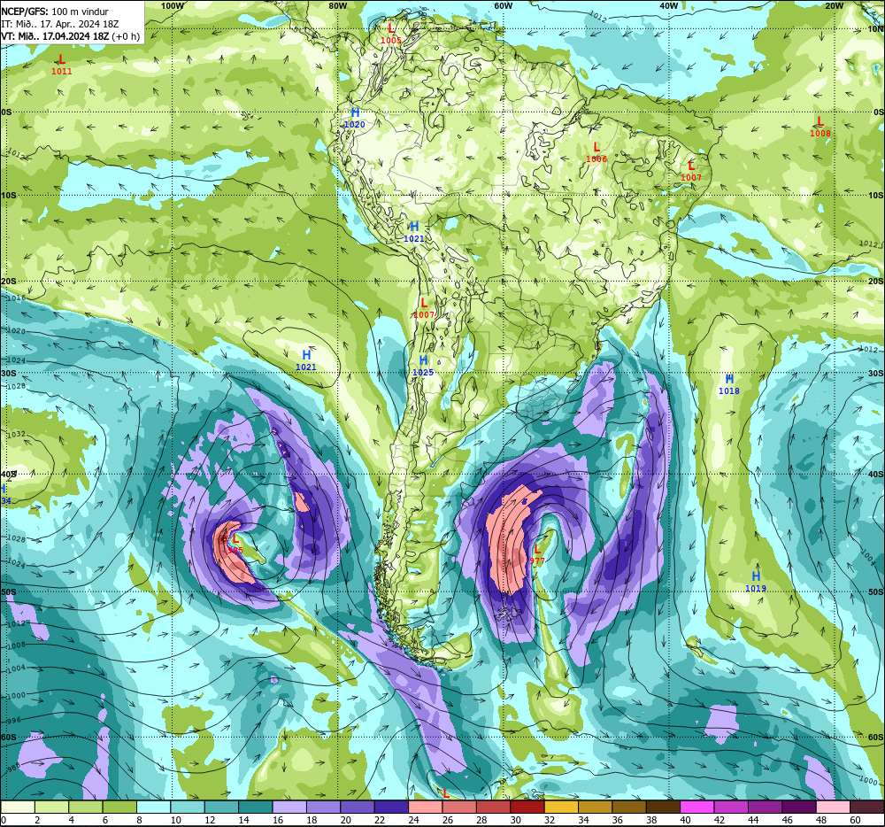The image size is (885, 827).
Task: Click the 40W longitude label
Action: coord(668,5)
